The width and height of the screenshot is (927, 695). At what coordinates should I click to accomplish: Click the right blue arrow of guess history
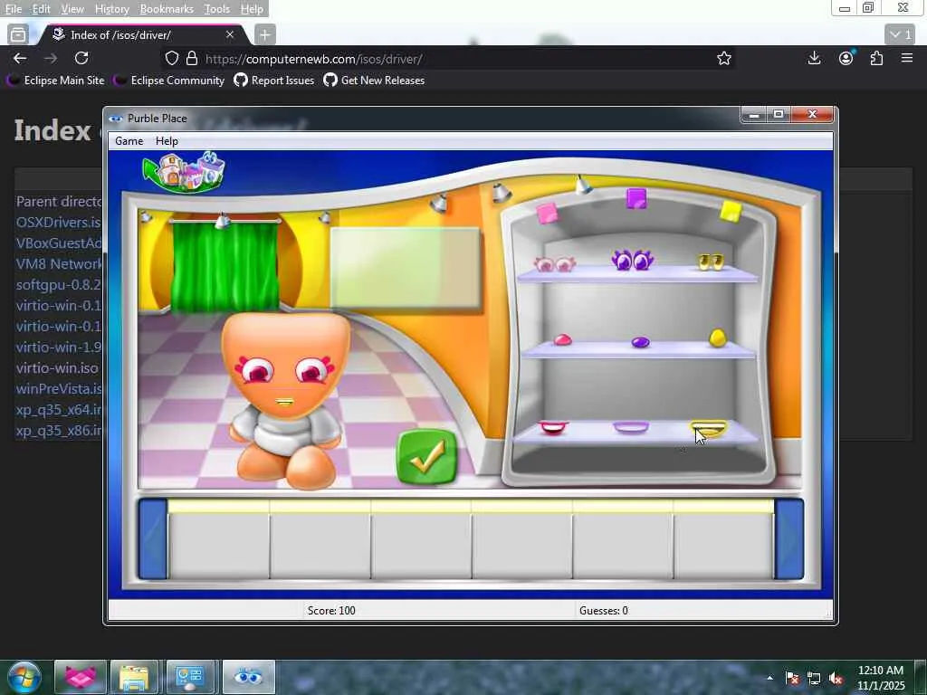tap(788, 538)
